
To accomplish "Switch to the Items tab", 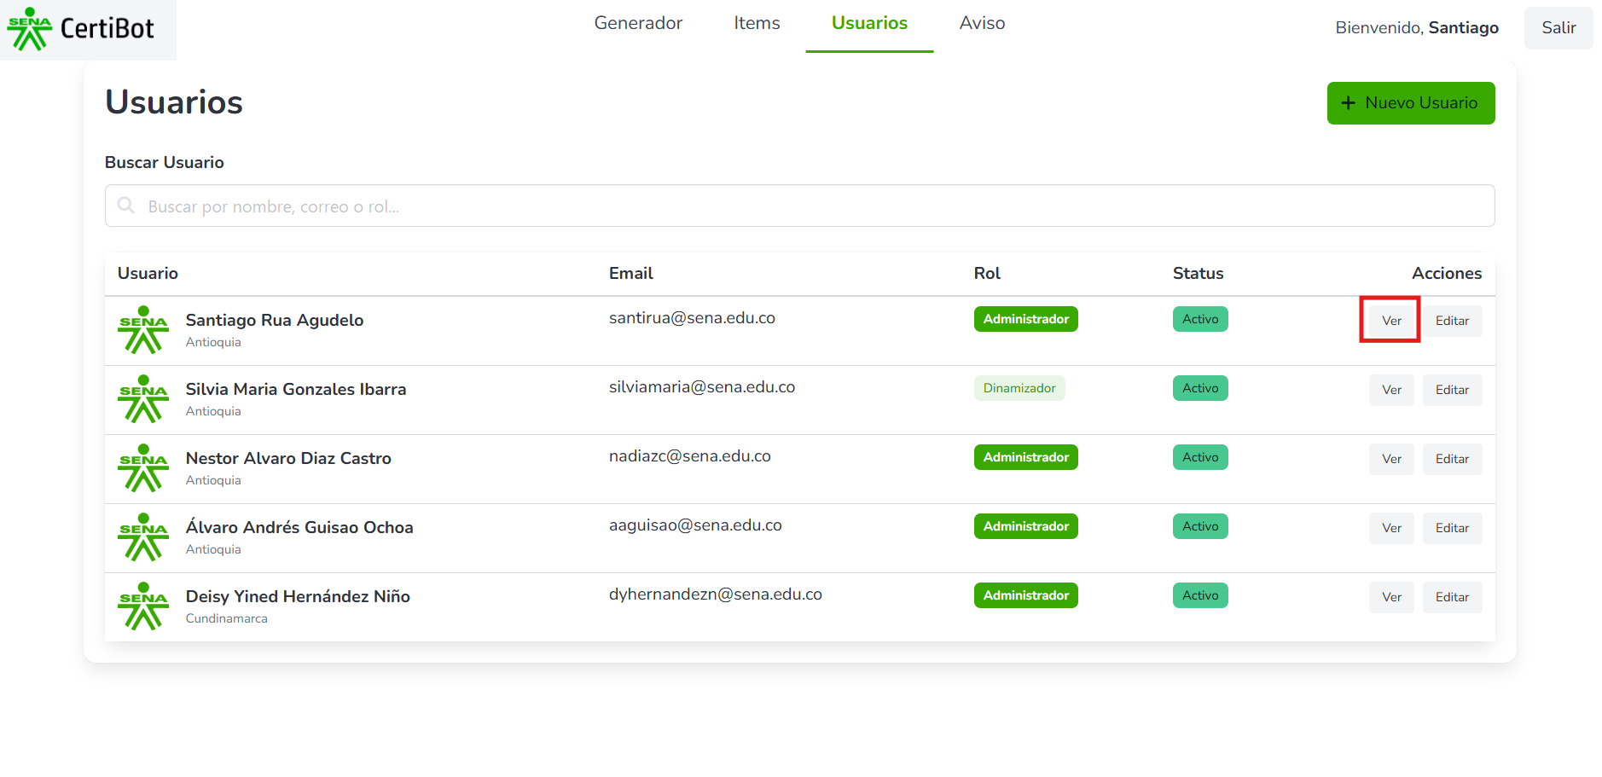I will [757, 23].
